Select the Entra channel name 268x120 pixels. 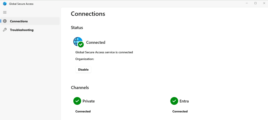(184, 101)
